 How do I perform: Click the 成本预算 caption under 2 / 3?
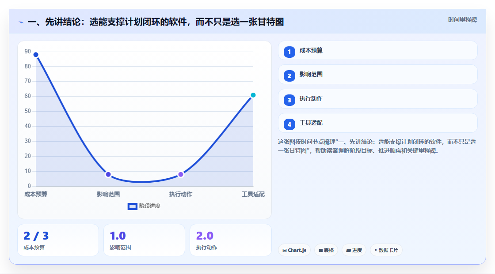point(34,248)
